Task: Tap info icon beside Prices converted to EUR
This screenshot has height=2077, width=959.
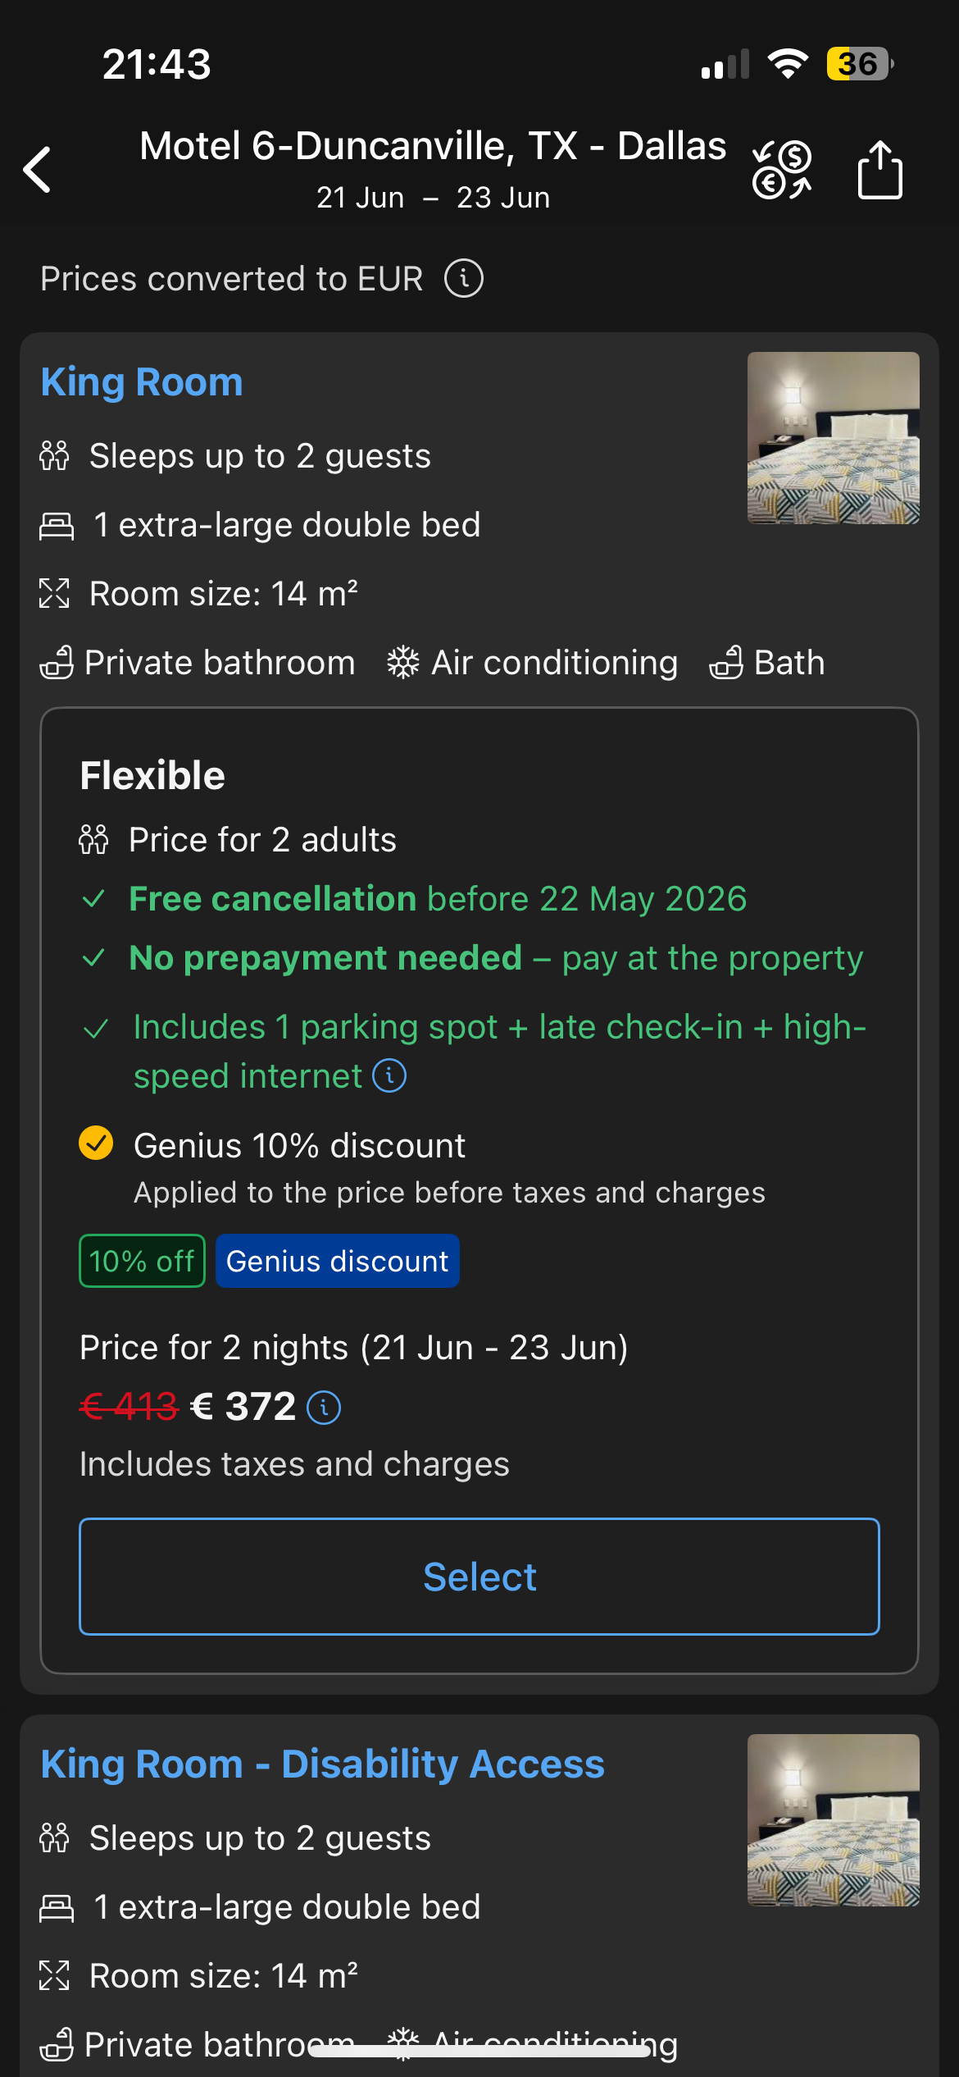Action: [x=464, y=279]
